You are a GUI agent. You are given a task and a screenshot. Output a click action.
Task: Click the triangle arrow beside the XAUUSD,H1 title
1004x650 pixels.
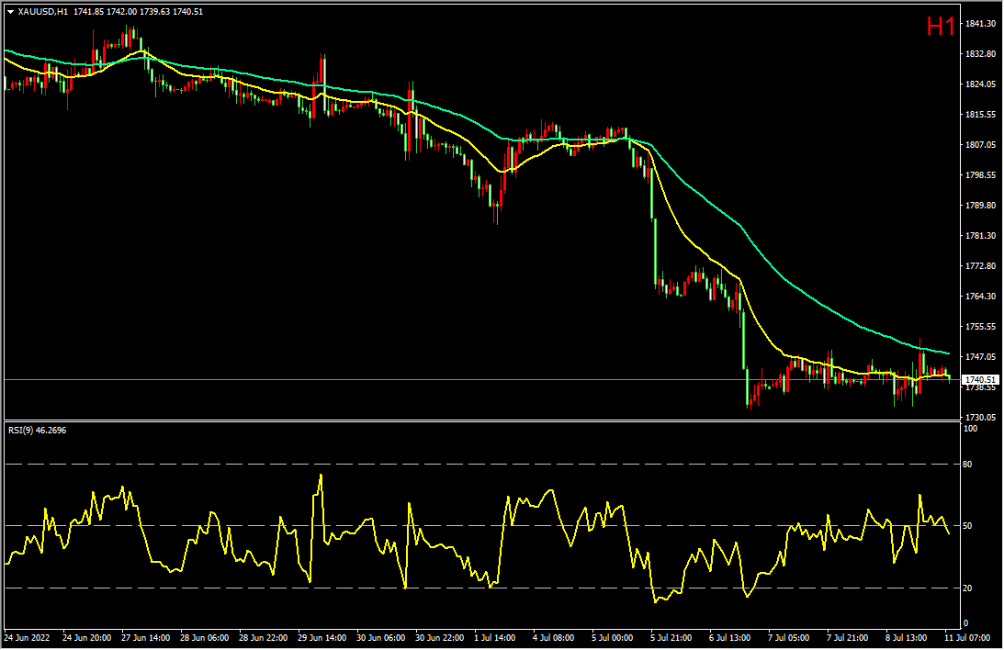pos(10,12)
